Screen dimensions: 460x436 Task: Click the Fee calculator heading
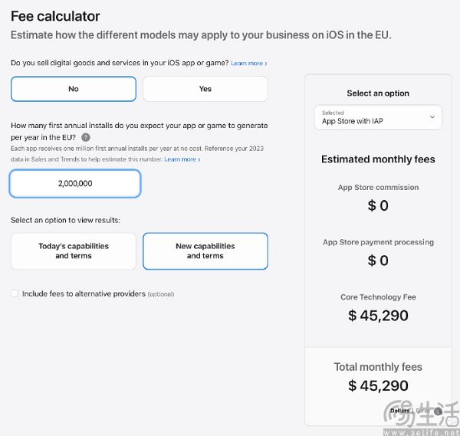(55, 16)
